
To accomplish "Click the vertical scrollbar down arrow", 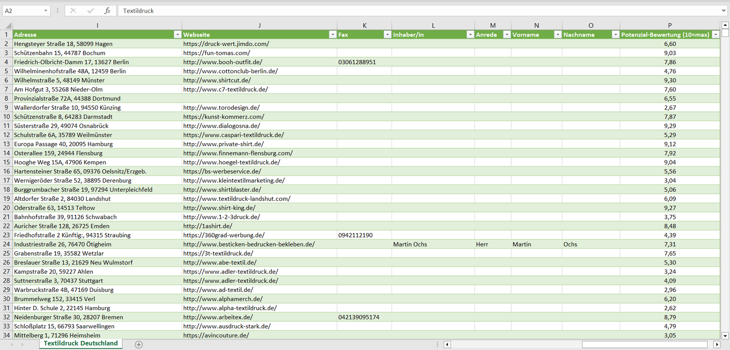I will click(725, 335).
